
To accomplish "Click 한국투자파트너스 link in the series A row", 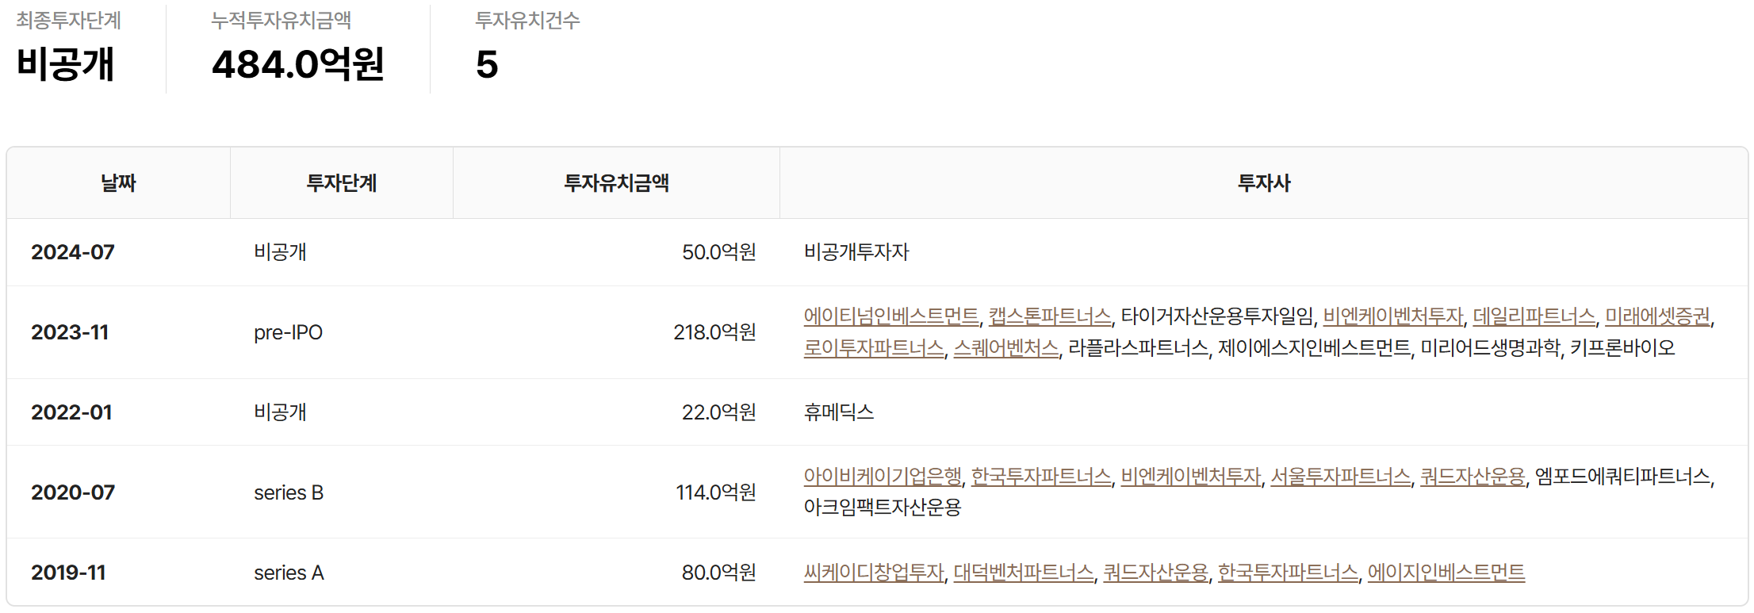I will pyautogui.click(x=1288, y=573).
